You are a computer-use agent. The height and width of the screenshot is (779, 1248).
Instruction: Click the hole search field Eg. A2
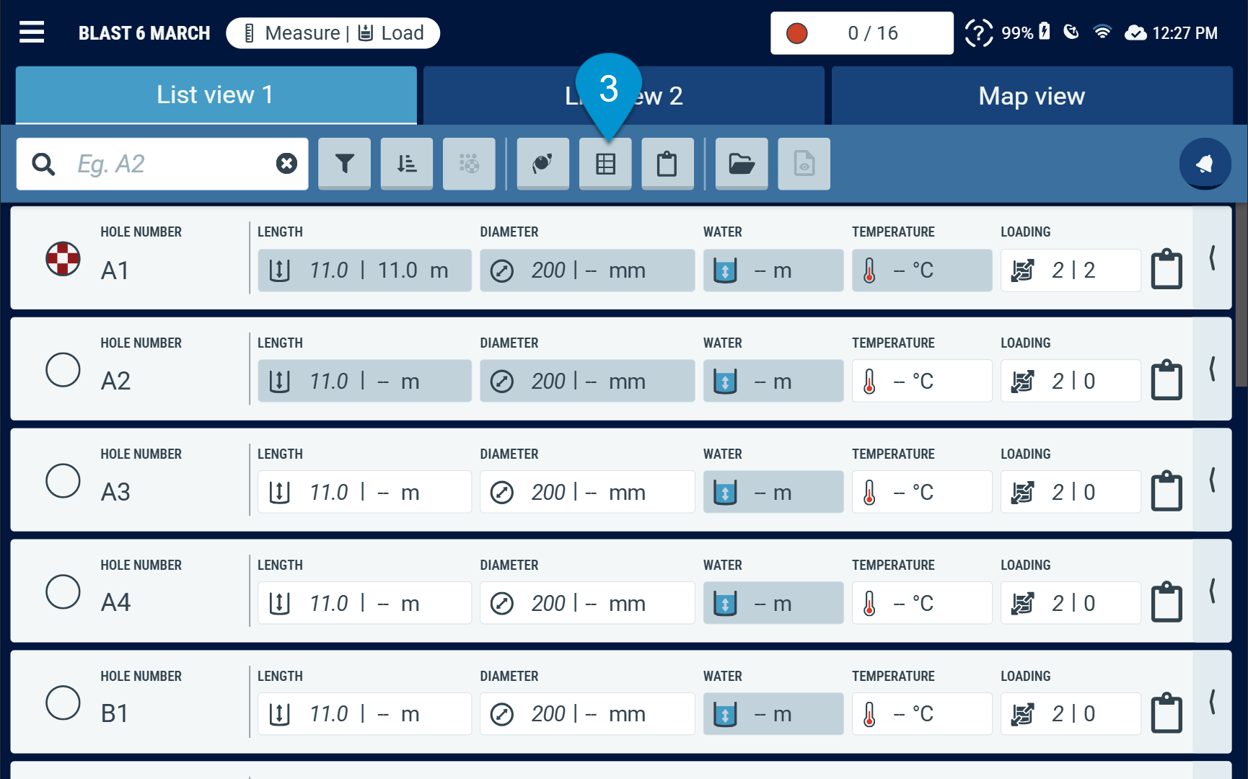tap(162, 164)
